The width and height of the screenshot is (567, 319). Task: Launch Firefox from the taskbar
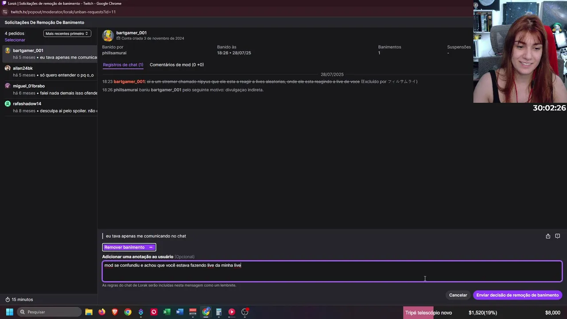point(102,312)
